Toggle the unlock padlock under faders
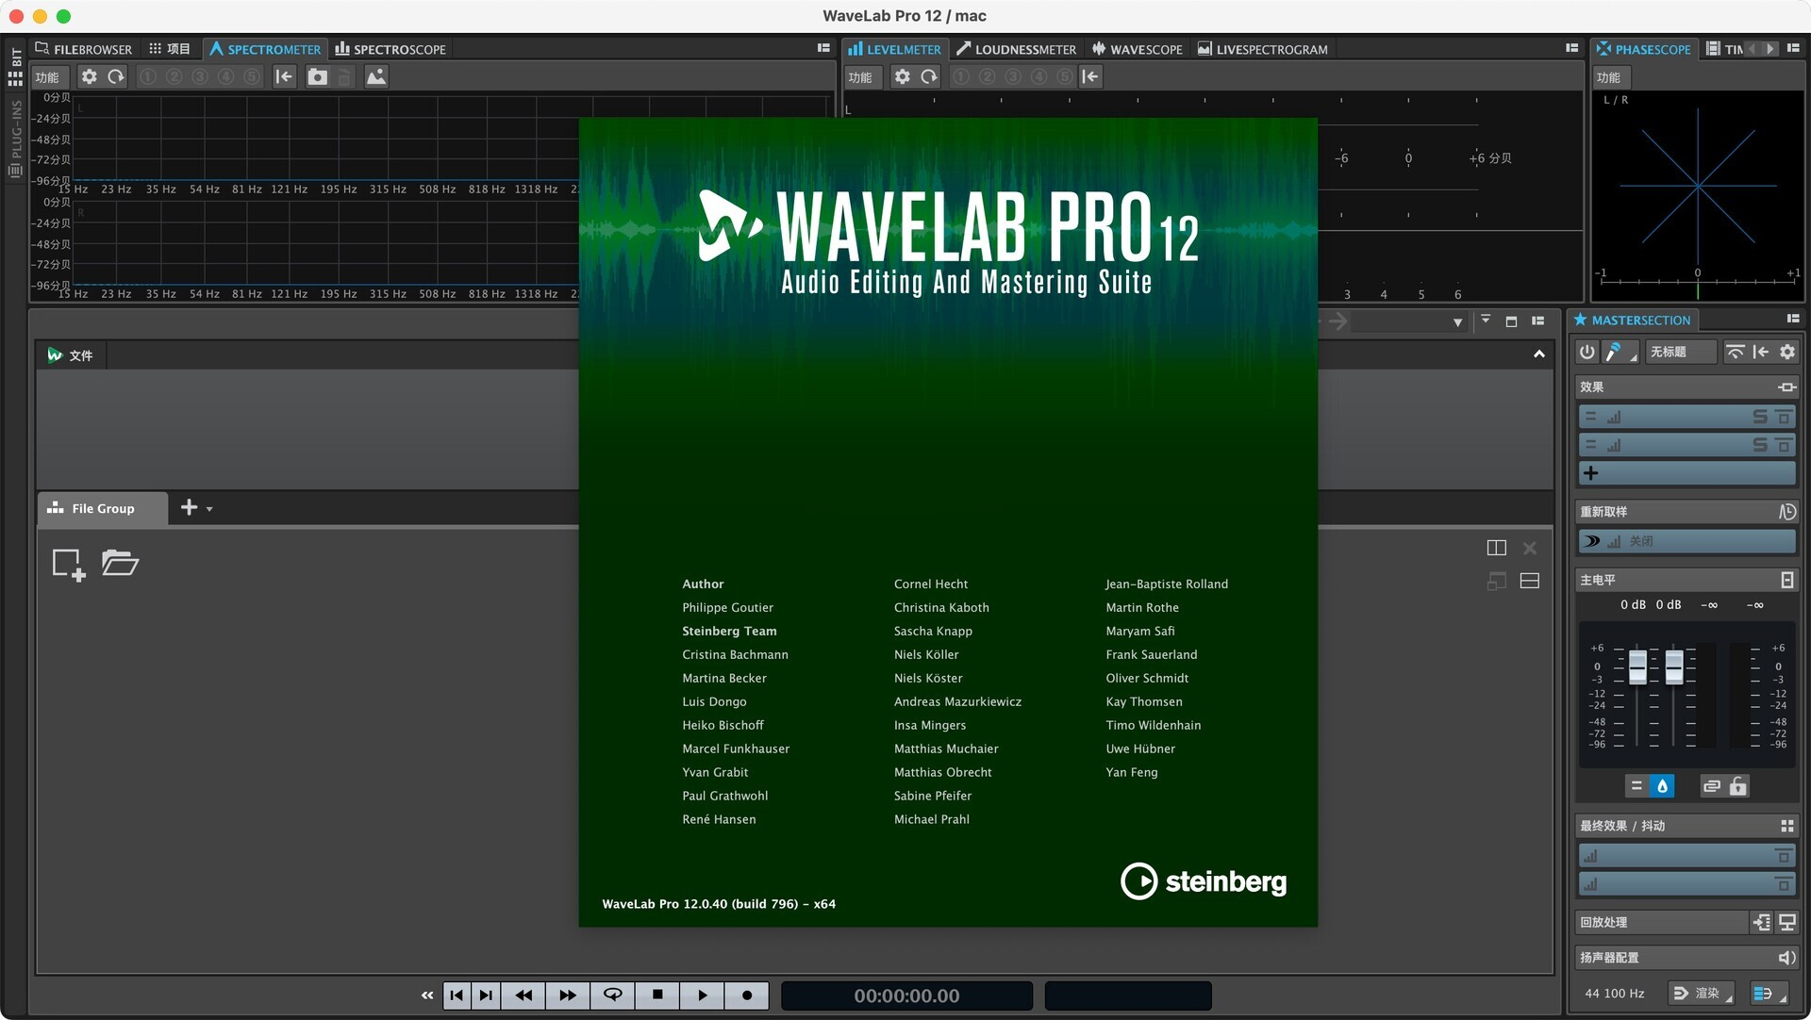The height and width of the screenshot is (1020, 1811). [1738, 786]
